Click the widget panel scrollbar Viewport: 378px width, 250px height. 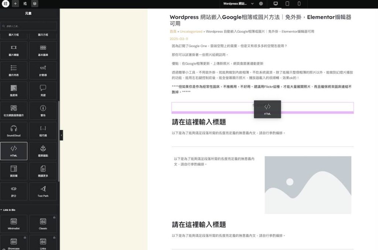click(x=59, y=141)
